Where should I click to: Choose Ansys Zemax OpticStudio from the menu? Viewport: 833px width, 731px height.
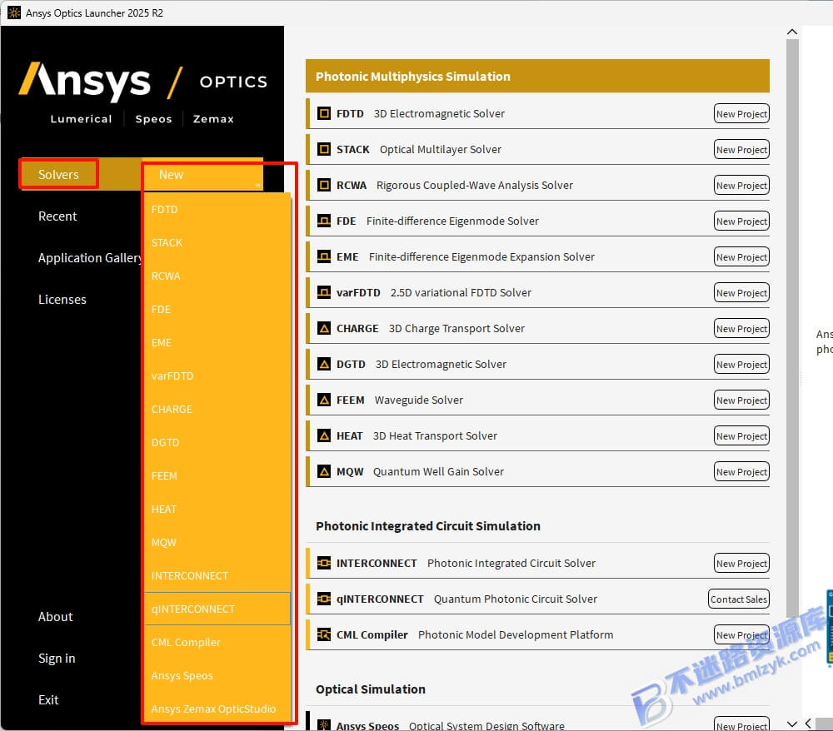[217, 709]
